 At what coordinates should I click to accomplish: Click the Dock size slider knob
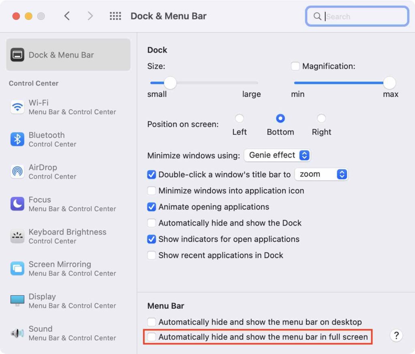170,83
